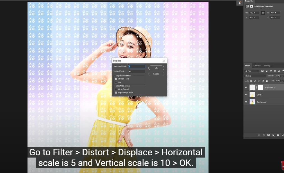Add a layer mask from Layers footer
The width and height of the screenshot is (284, 173).
coord(269,135)
